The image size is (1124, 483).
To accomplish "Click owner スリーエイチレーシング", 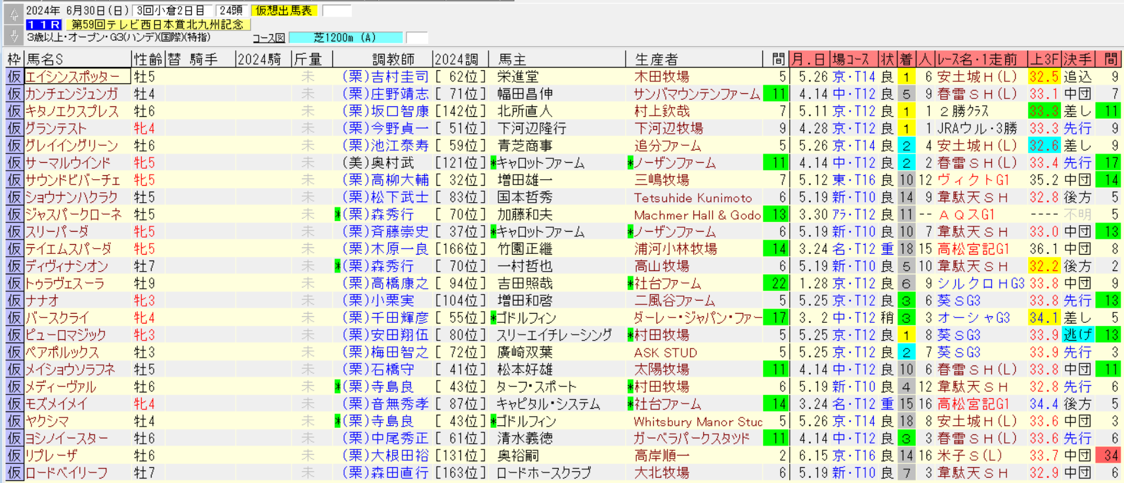I will click(x=554, y=335).
